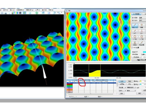The image size is (146, 110).
Task: Open the Image Processing menu
Action: tap(20, 10)
